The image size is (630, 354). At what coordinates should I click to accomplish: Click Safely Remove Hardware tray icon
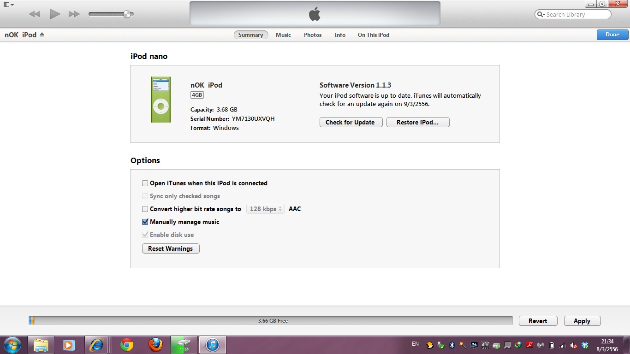click(x=441, y=345)
